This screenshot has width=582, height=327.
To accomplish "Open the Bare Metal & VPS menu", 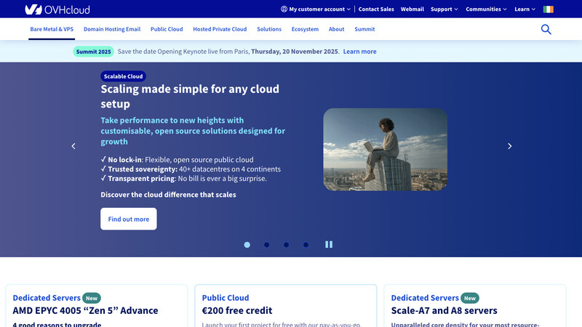I will coord(52,29).
